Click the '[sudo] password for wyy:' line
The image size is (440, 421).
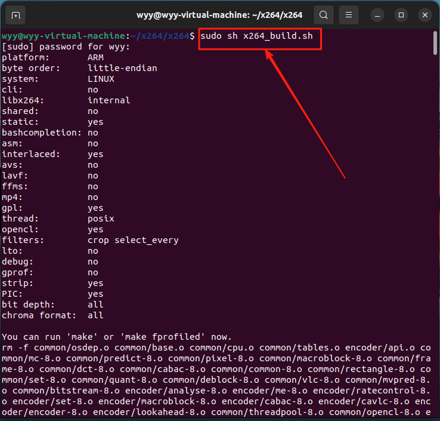pyautogui.click(x=66, y=47)
